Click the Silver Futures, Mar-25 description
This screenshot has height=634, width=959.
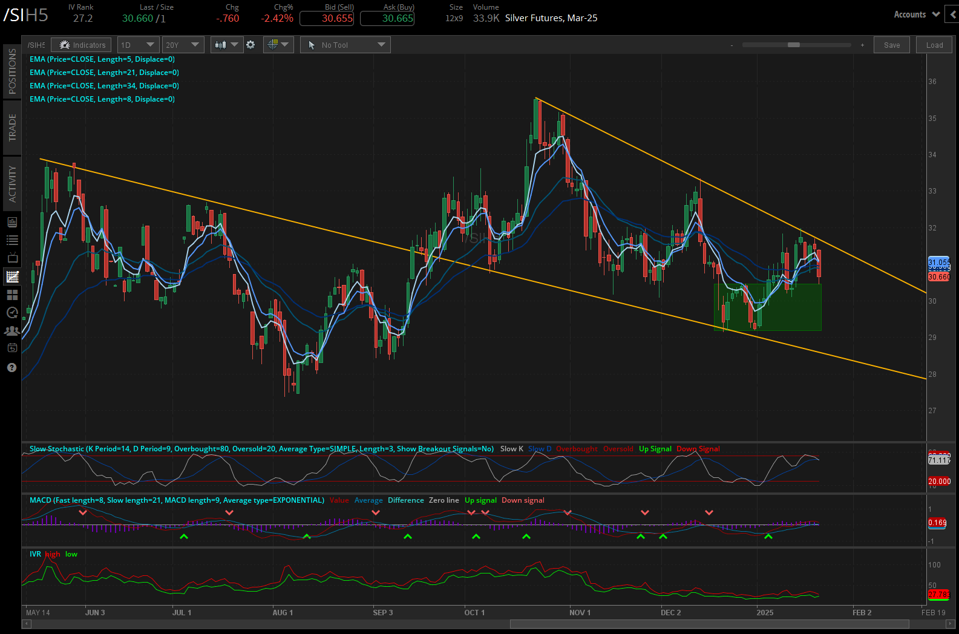point(551,18)
